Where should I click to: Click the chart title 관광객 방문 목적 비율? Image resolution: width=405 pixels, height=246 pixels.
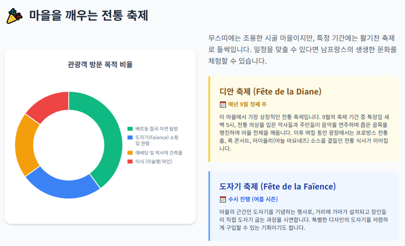[x=100, y=64]
